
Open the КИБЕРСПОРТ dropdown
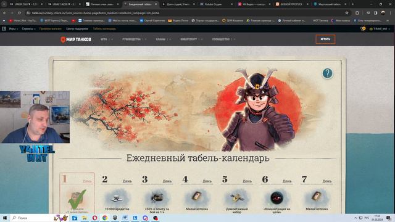[191, 39]
